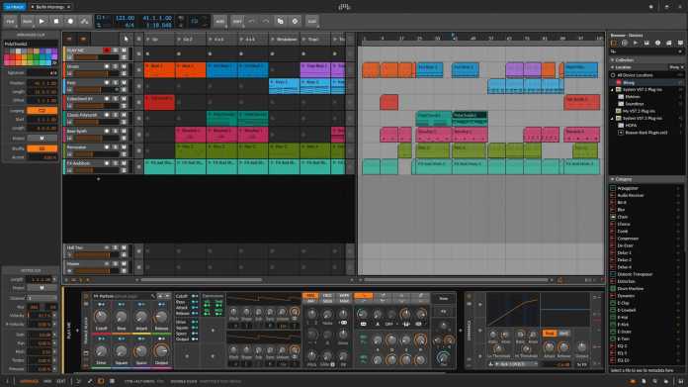688x387 pixels.
Task: Collapse the Location section in browser
Action: 613,66
